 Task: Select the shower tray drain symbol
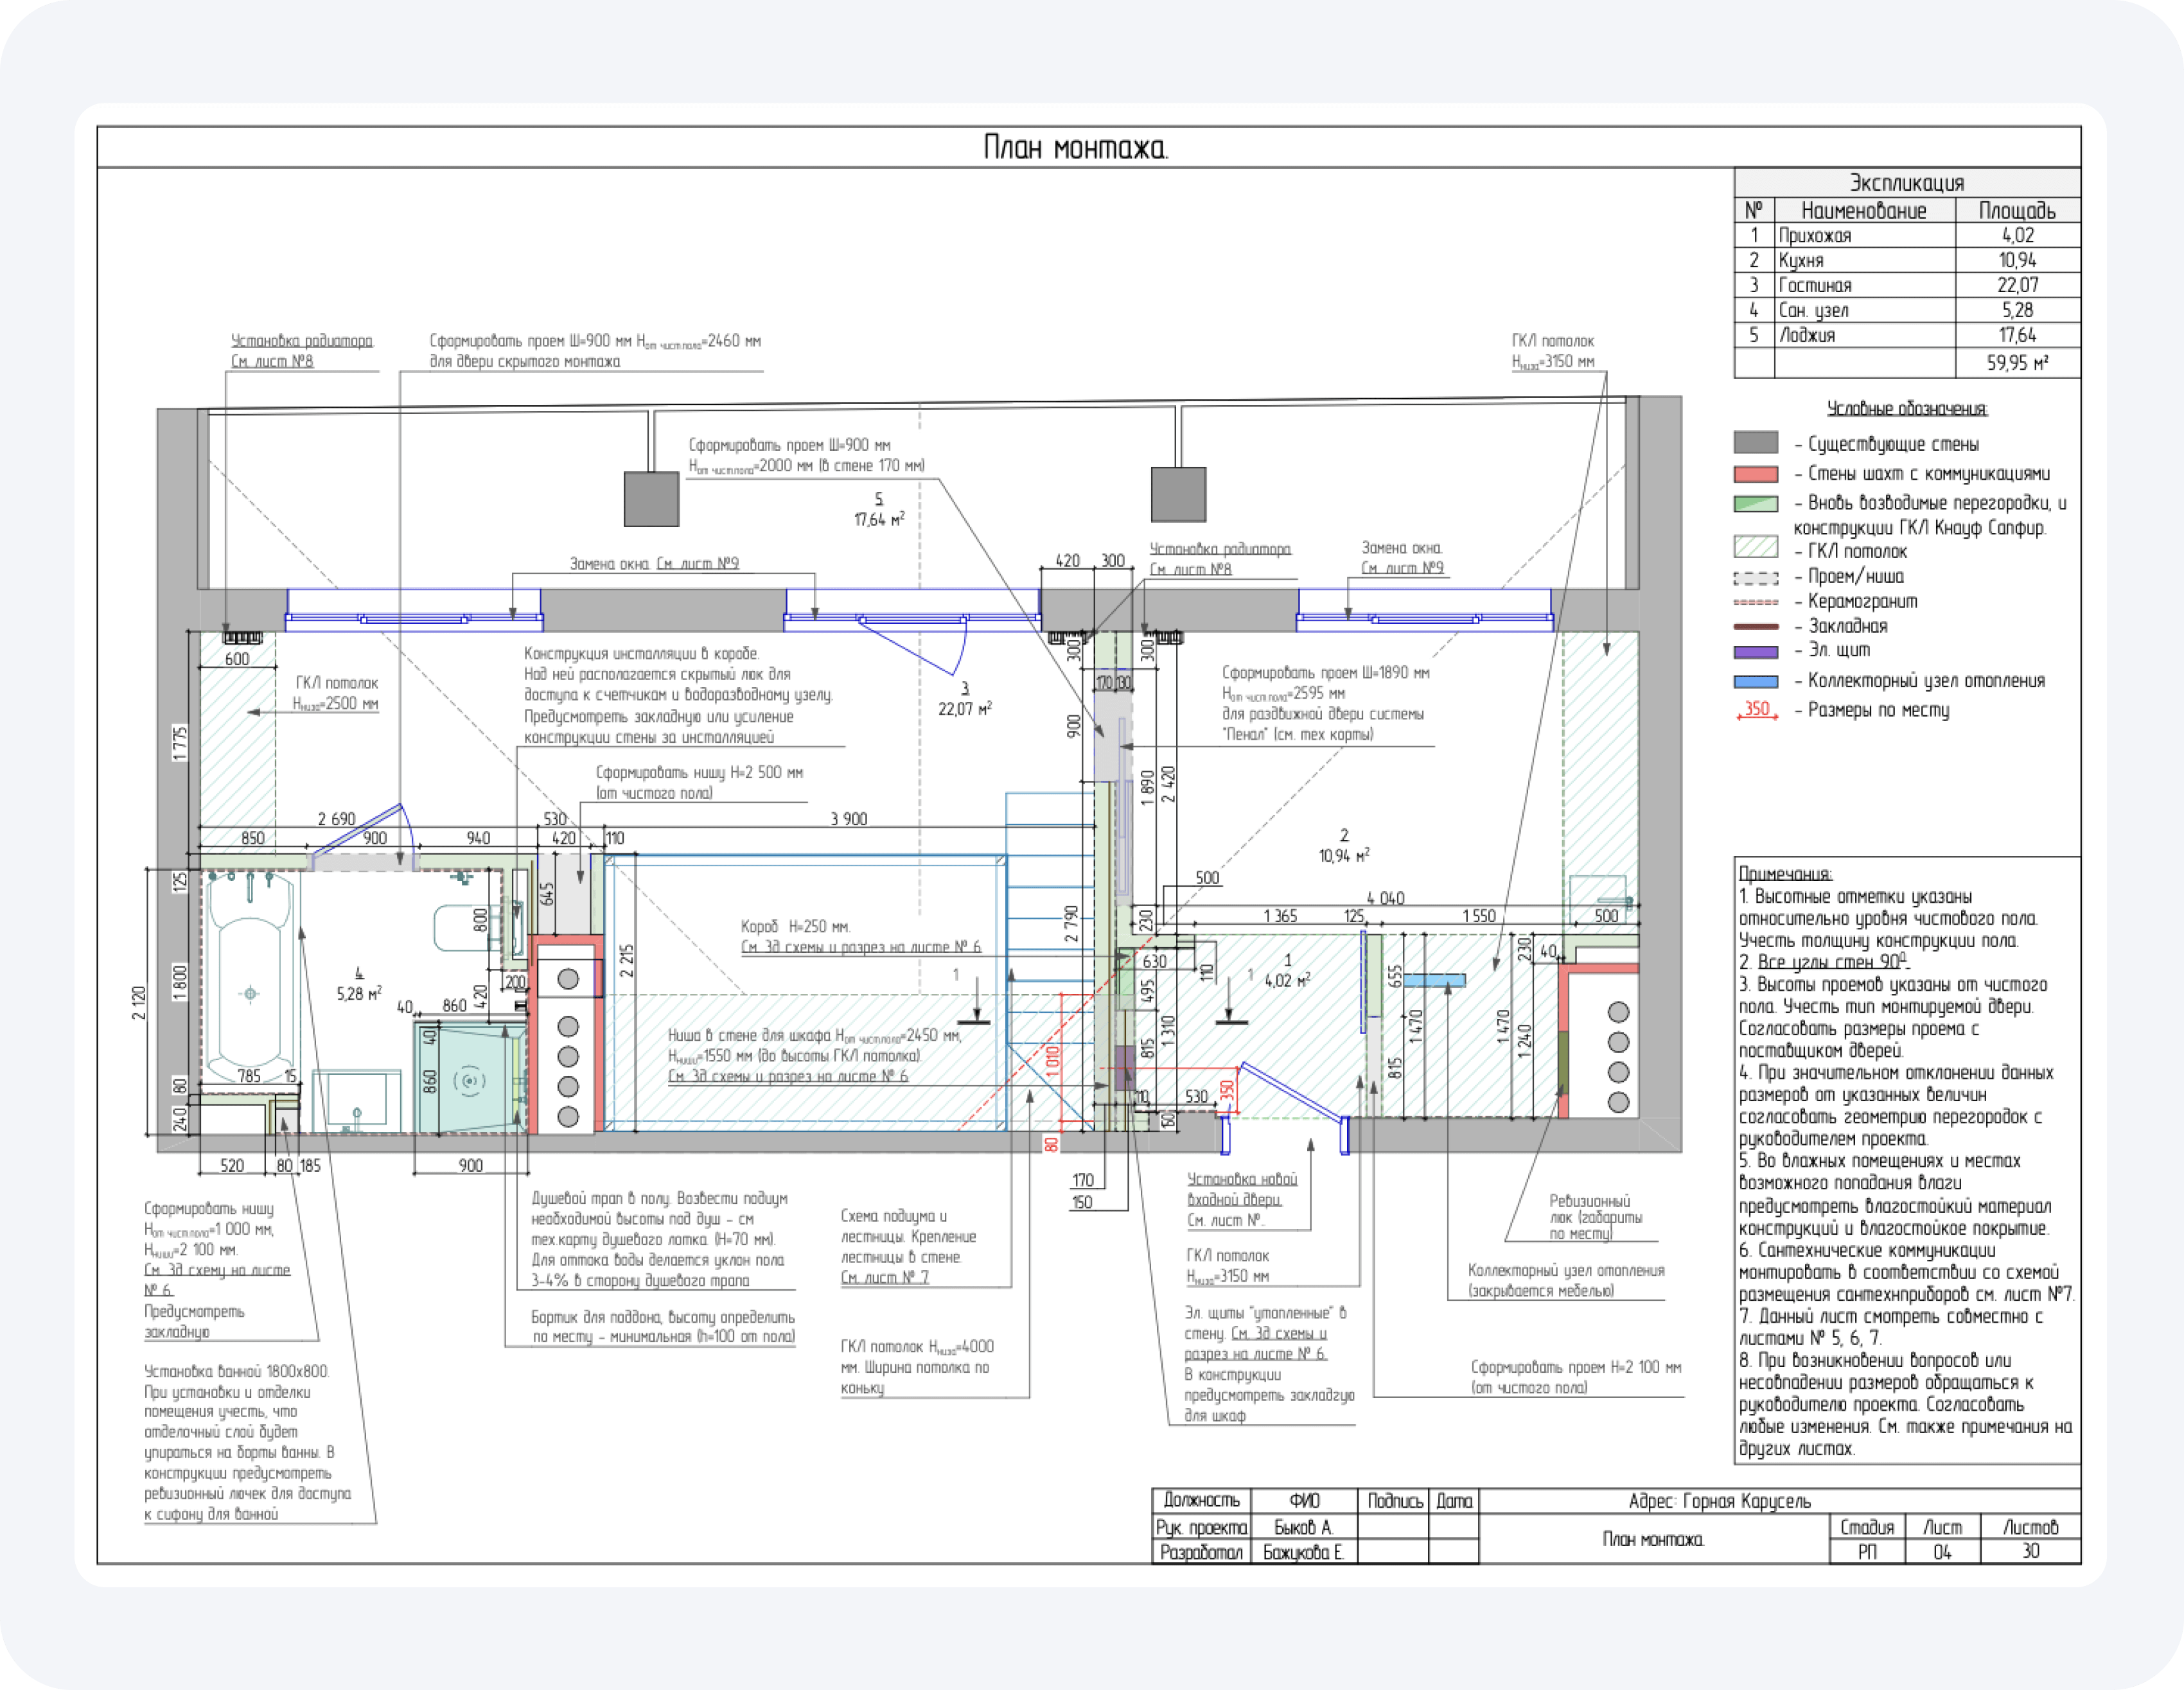click(469, 1081)
